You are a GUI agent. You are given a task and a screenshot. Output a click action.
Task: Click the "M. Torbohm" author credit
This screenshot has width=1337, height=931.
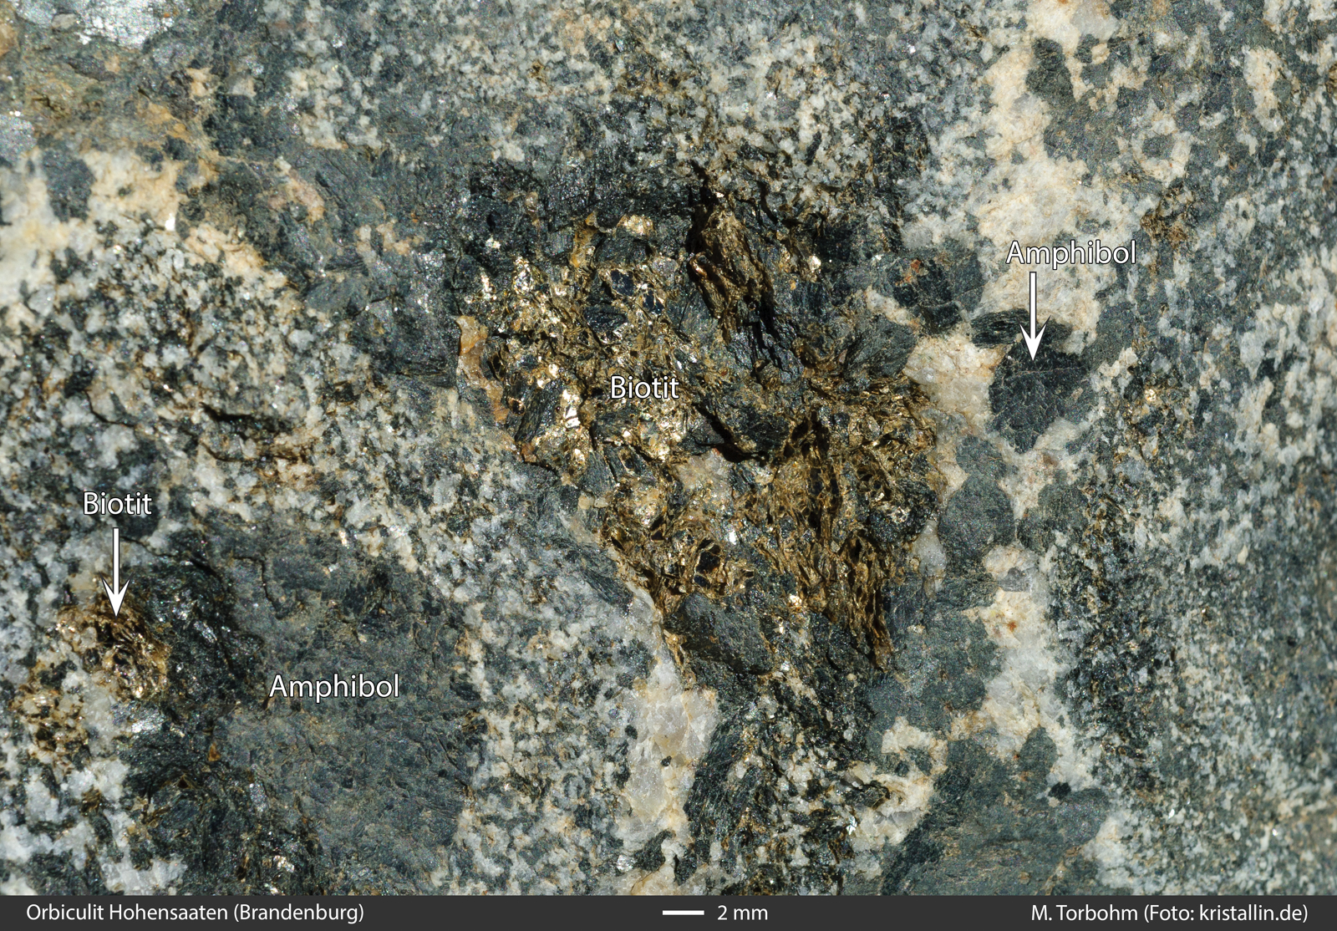[x=1084, y=913]
